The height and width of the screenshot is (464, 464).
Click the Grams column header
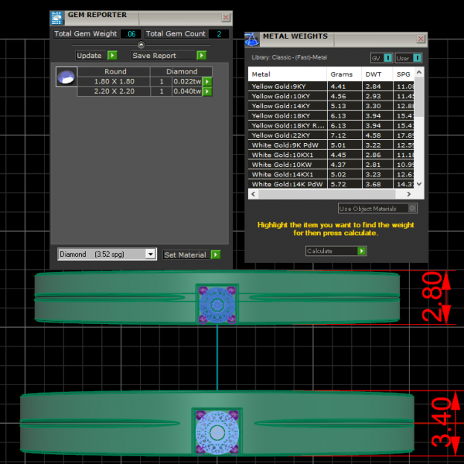pos(341,74)
